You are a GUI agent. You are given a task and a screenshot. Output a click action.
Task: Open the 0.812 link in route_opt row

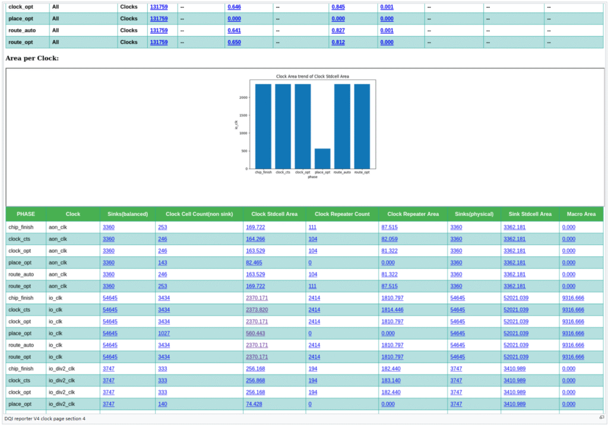pos(338,42)
